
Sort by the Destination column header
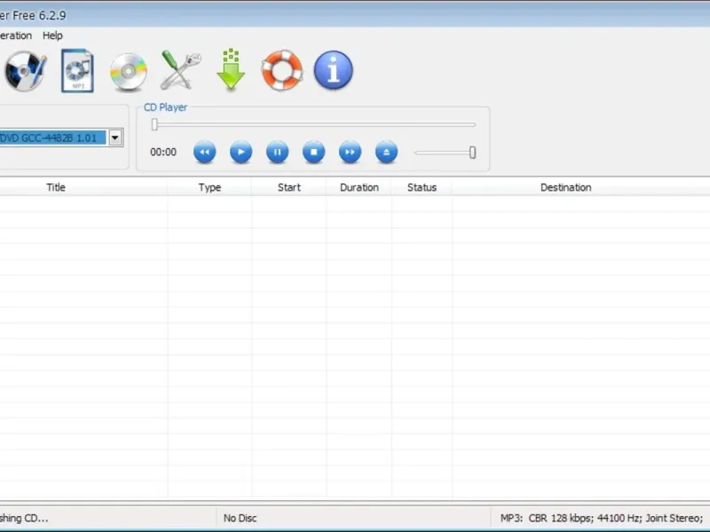(x=565, y=187)
